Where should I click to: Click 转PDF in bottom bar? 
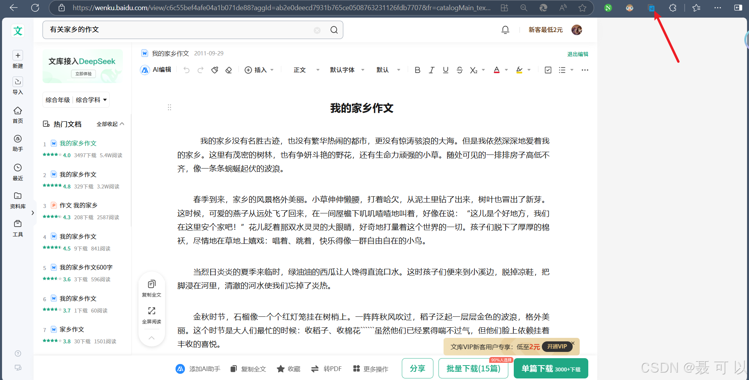(326, 369)
